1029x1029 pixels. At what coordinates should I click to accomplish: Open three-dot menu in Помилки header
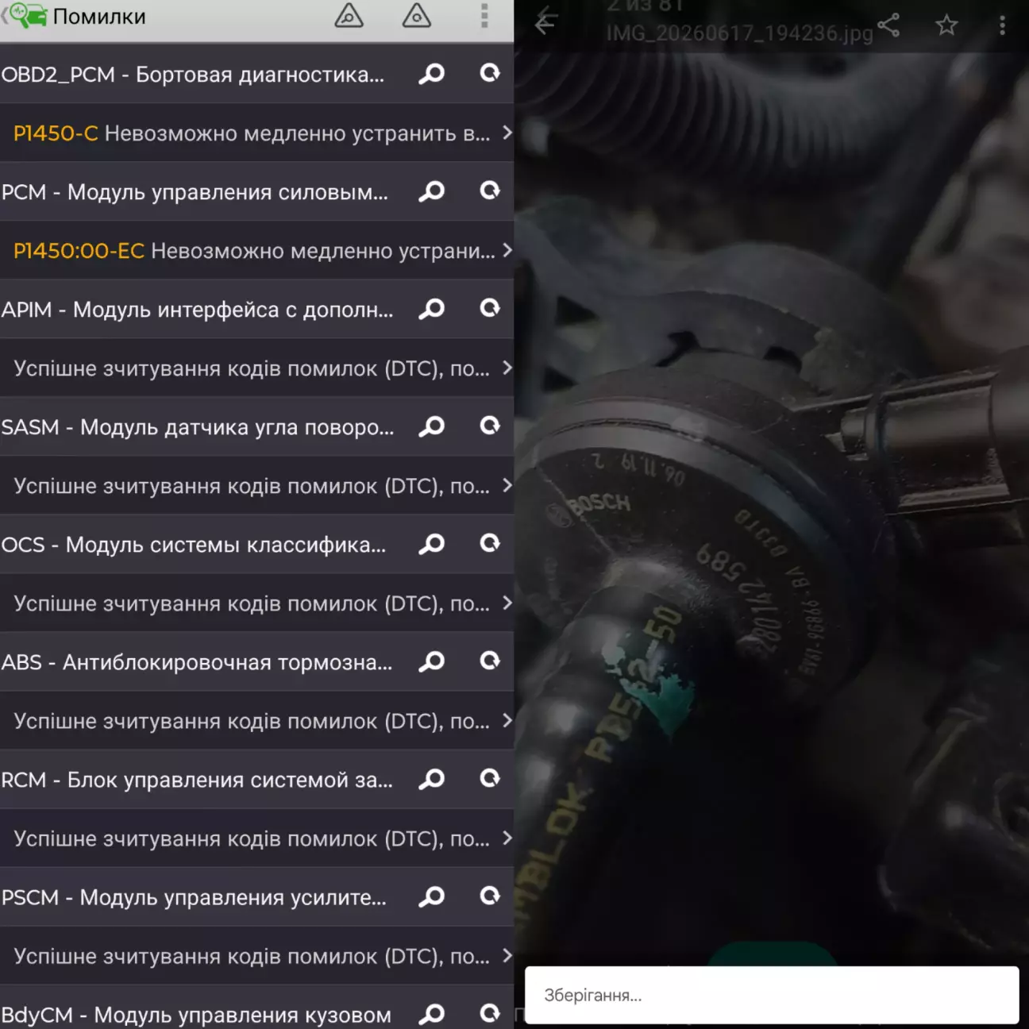[x=484, y=16]
